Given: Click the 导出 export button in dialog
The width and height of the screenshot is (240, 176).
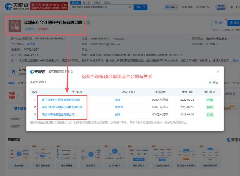Looking at the screenshot, I should coord(214,83).
